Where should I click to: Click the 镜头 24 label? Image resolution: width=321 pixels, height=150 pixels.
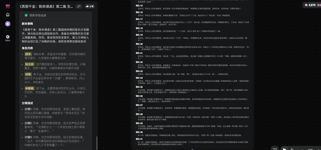pos(139,78)
